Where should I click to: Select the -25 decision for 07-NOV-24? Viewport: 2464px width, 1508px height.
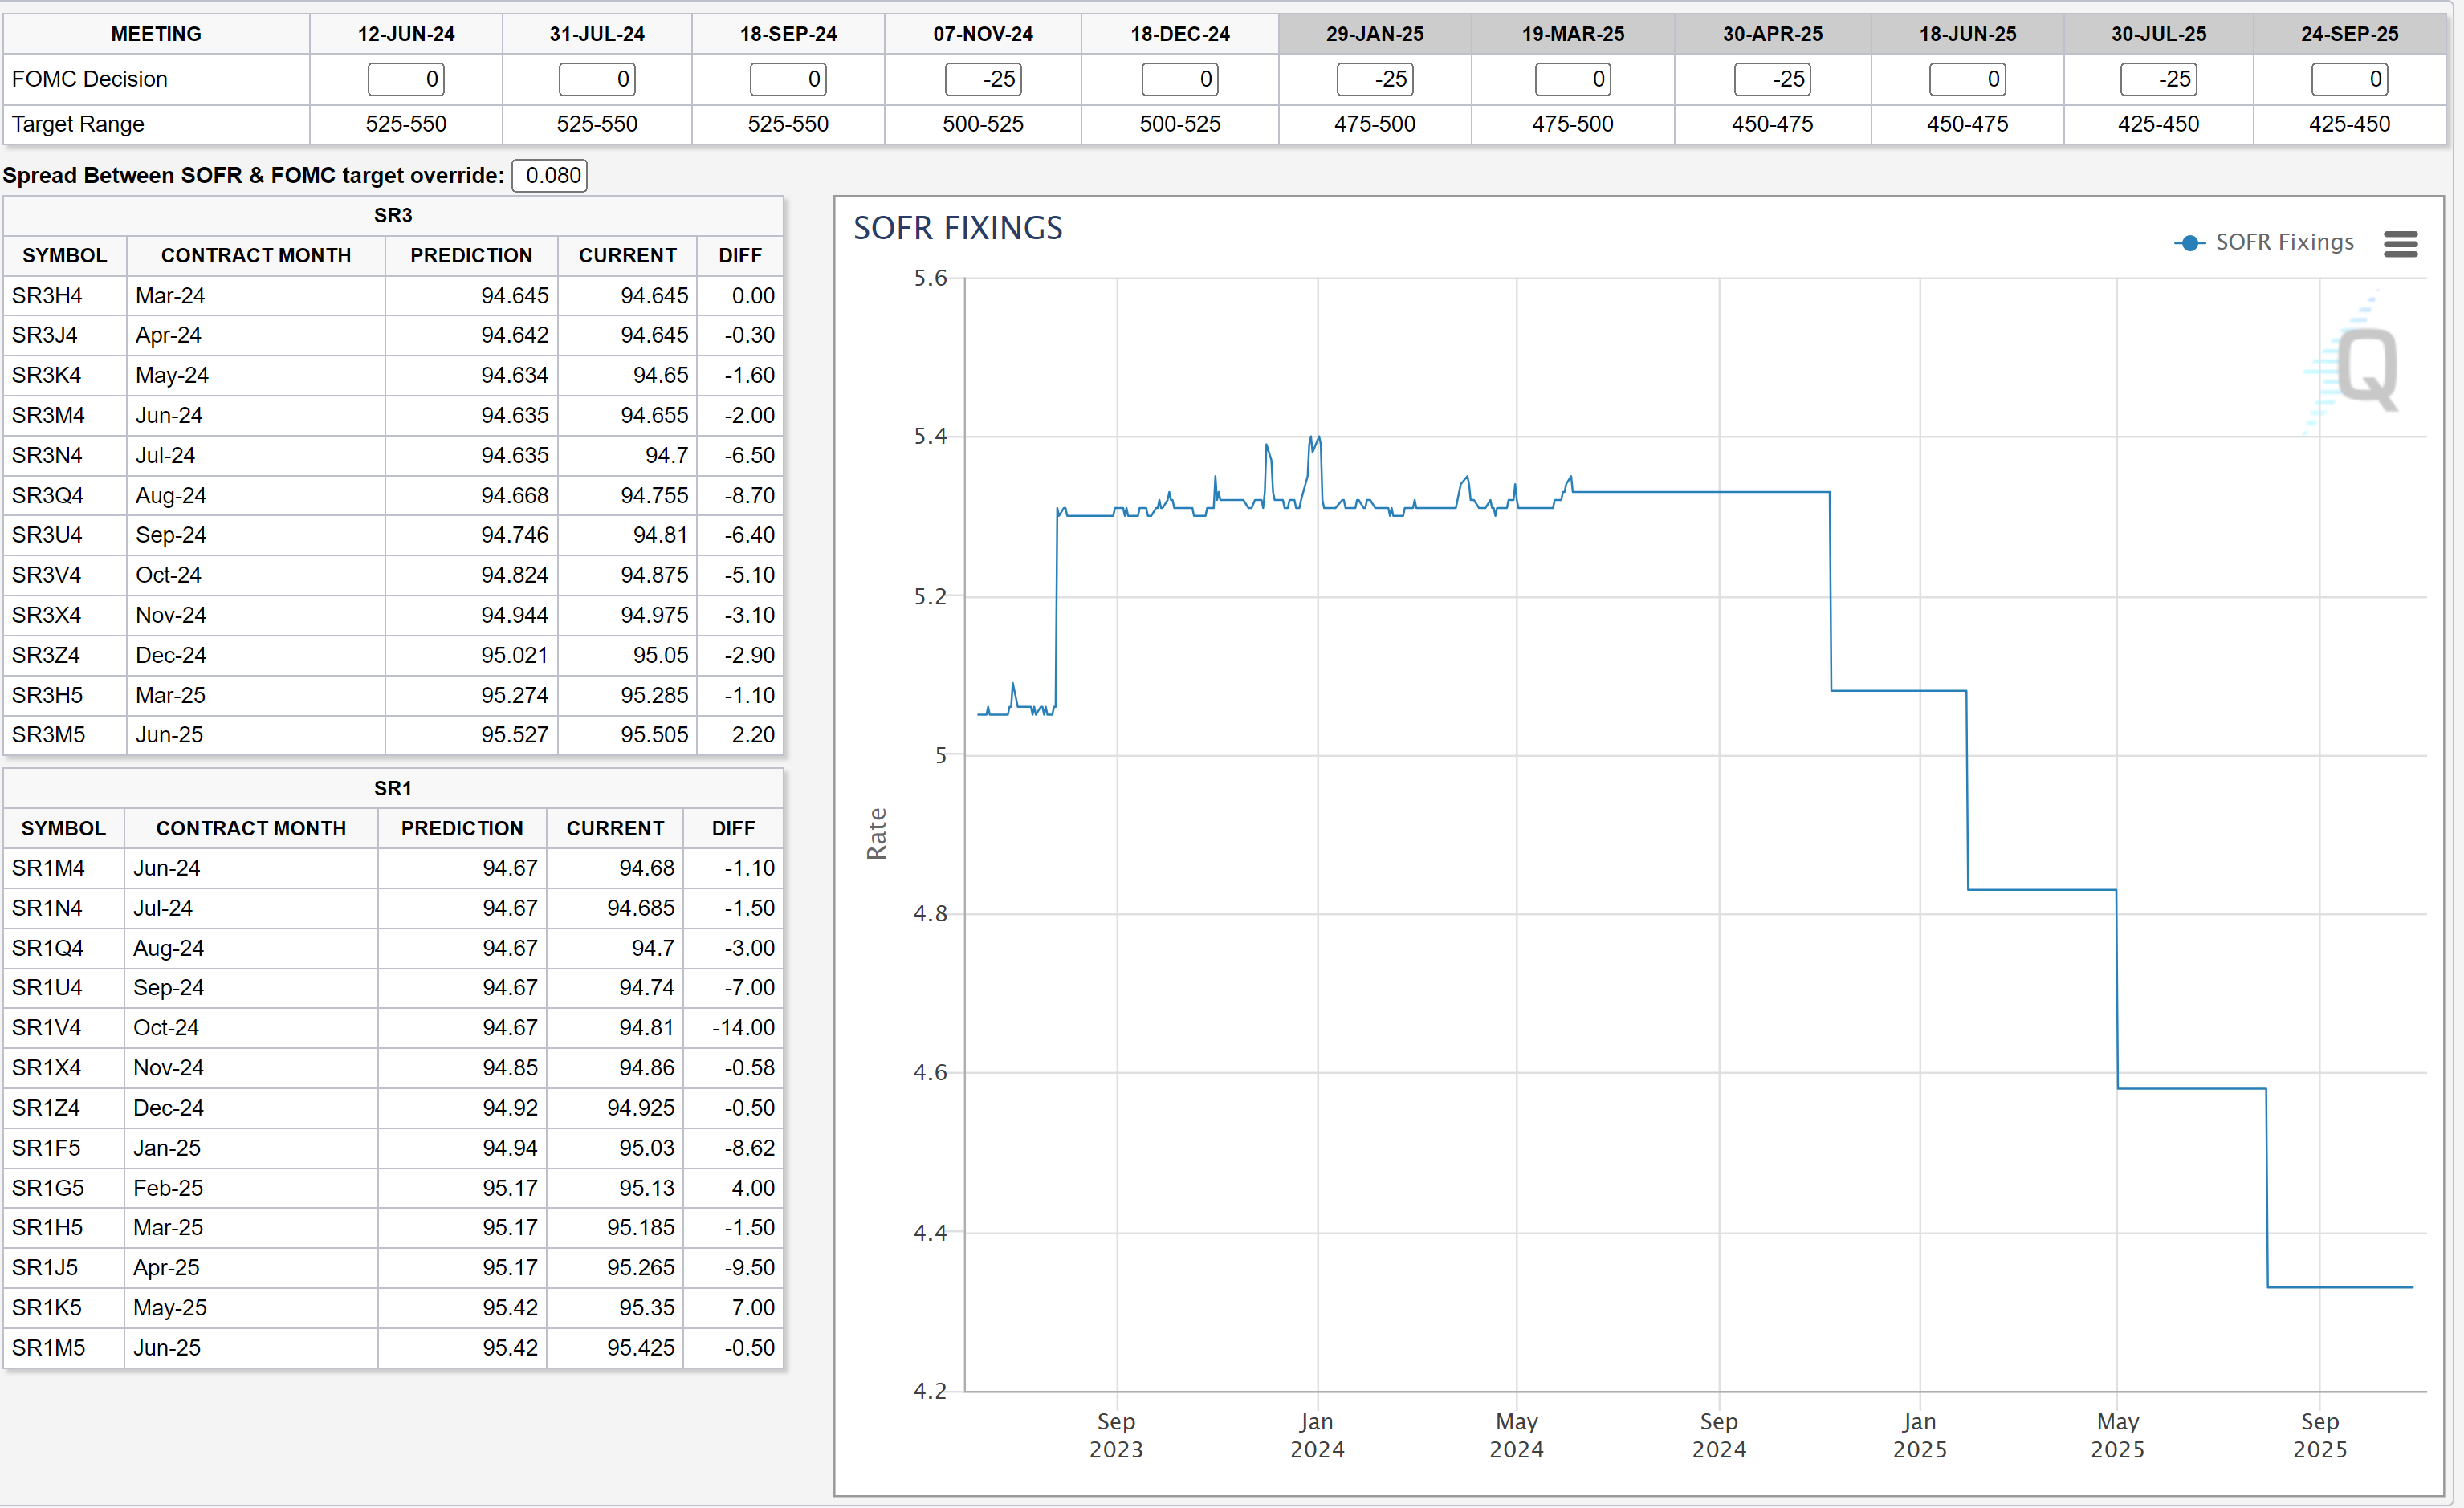(x=983, y=79)
